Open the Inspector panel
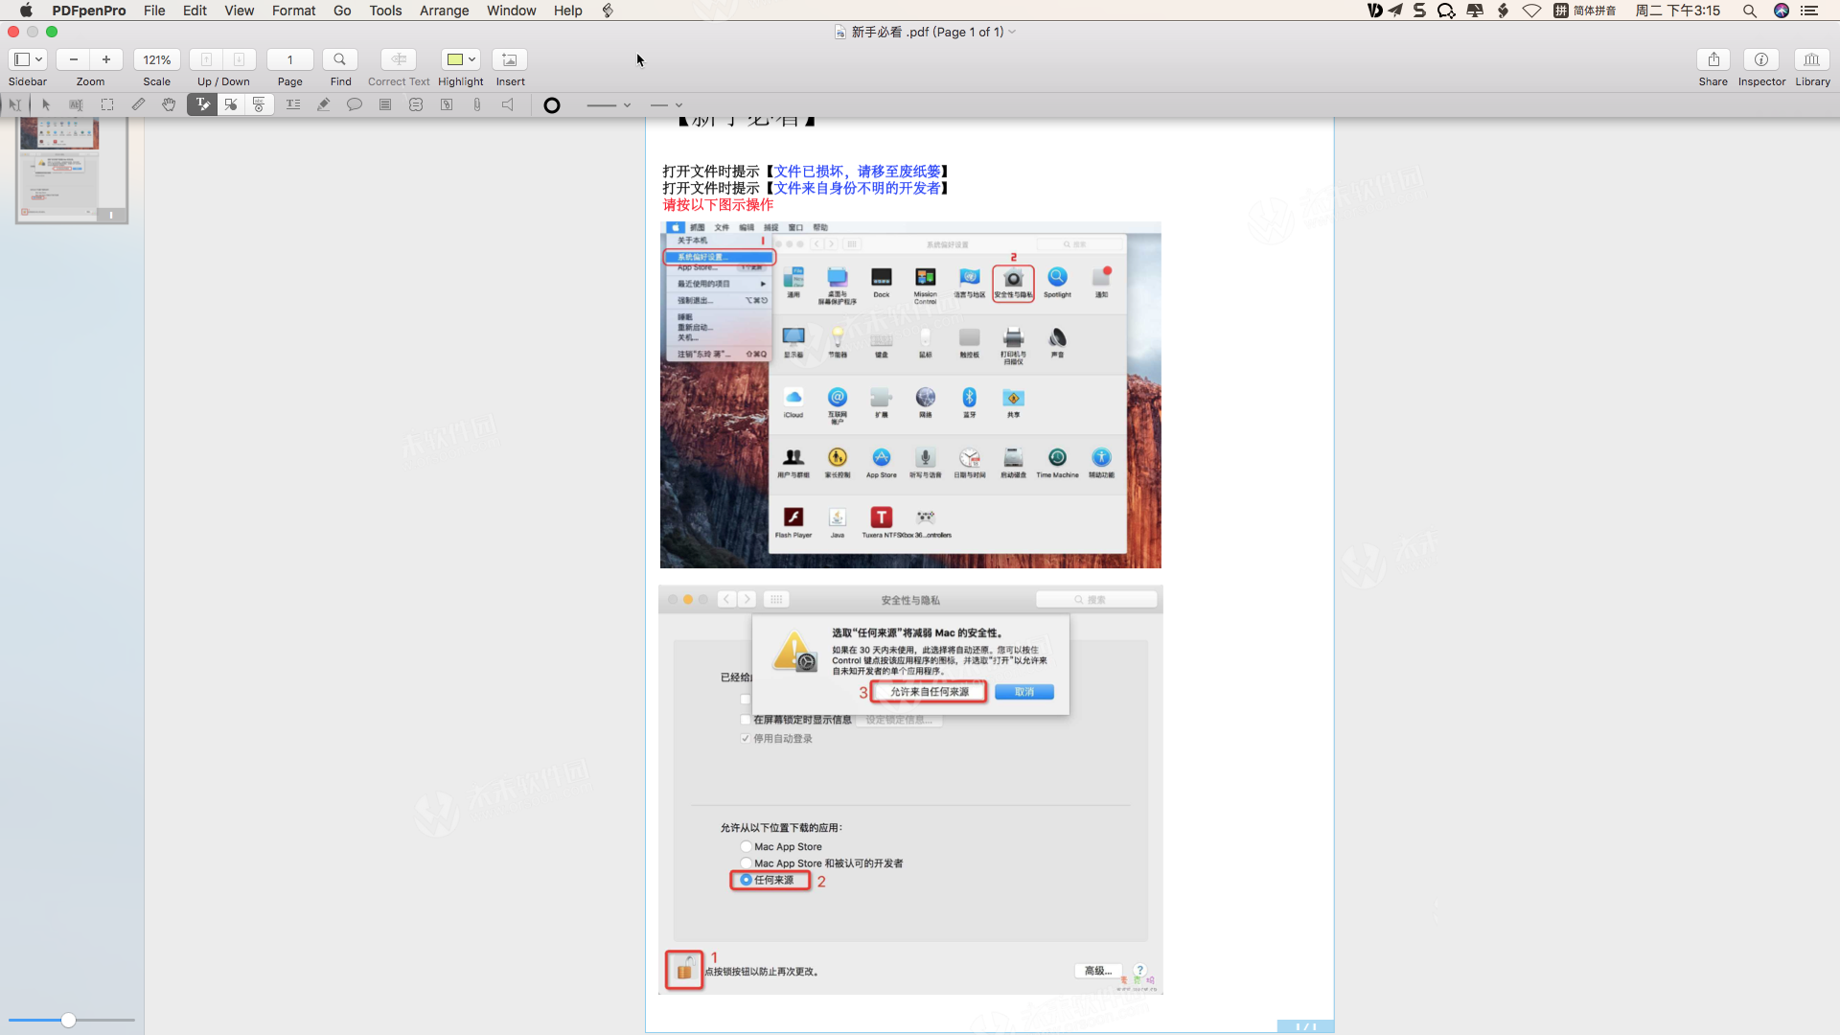Image resolution: width=1840 pixels, height=1035 pixels. point(1761,59)
